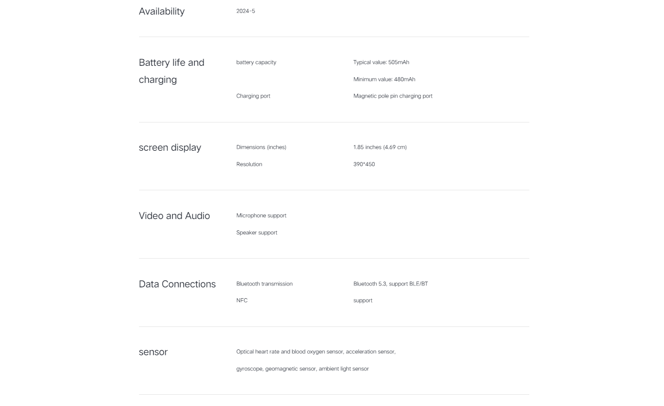Viewport: 664px width, 406px height.
Task: Click the Battery life and charging heading
Action: click(171, 71)
